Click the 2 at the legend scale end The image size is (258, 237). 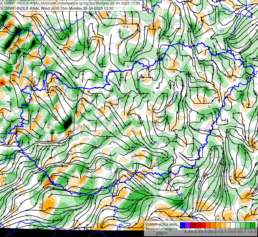[x=255, y=232]
